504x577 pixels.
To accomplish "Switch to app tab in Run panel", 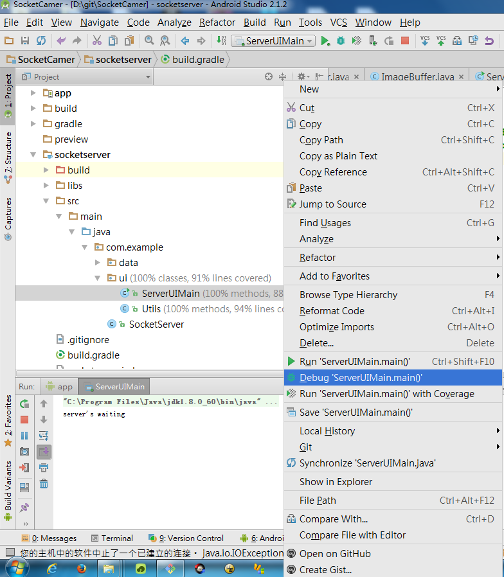I will pyautogui.click(x=59, y=387).
